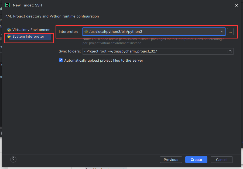Choose System Interpreter from the left list

click(x=28, y=37)
